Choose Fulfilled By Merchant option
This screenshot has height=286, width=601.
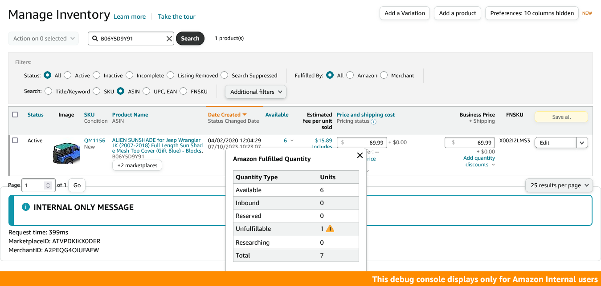[x=384, y=75]
